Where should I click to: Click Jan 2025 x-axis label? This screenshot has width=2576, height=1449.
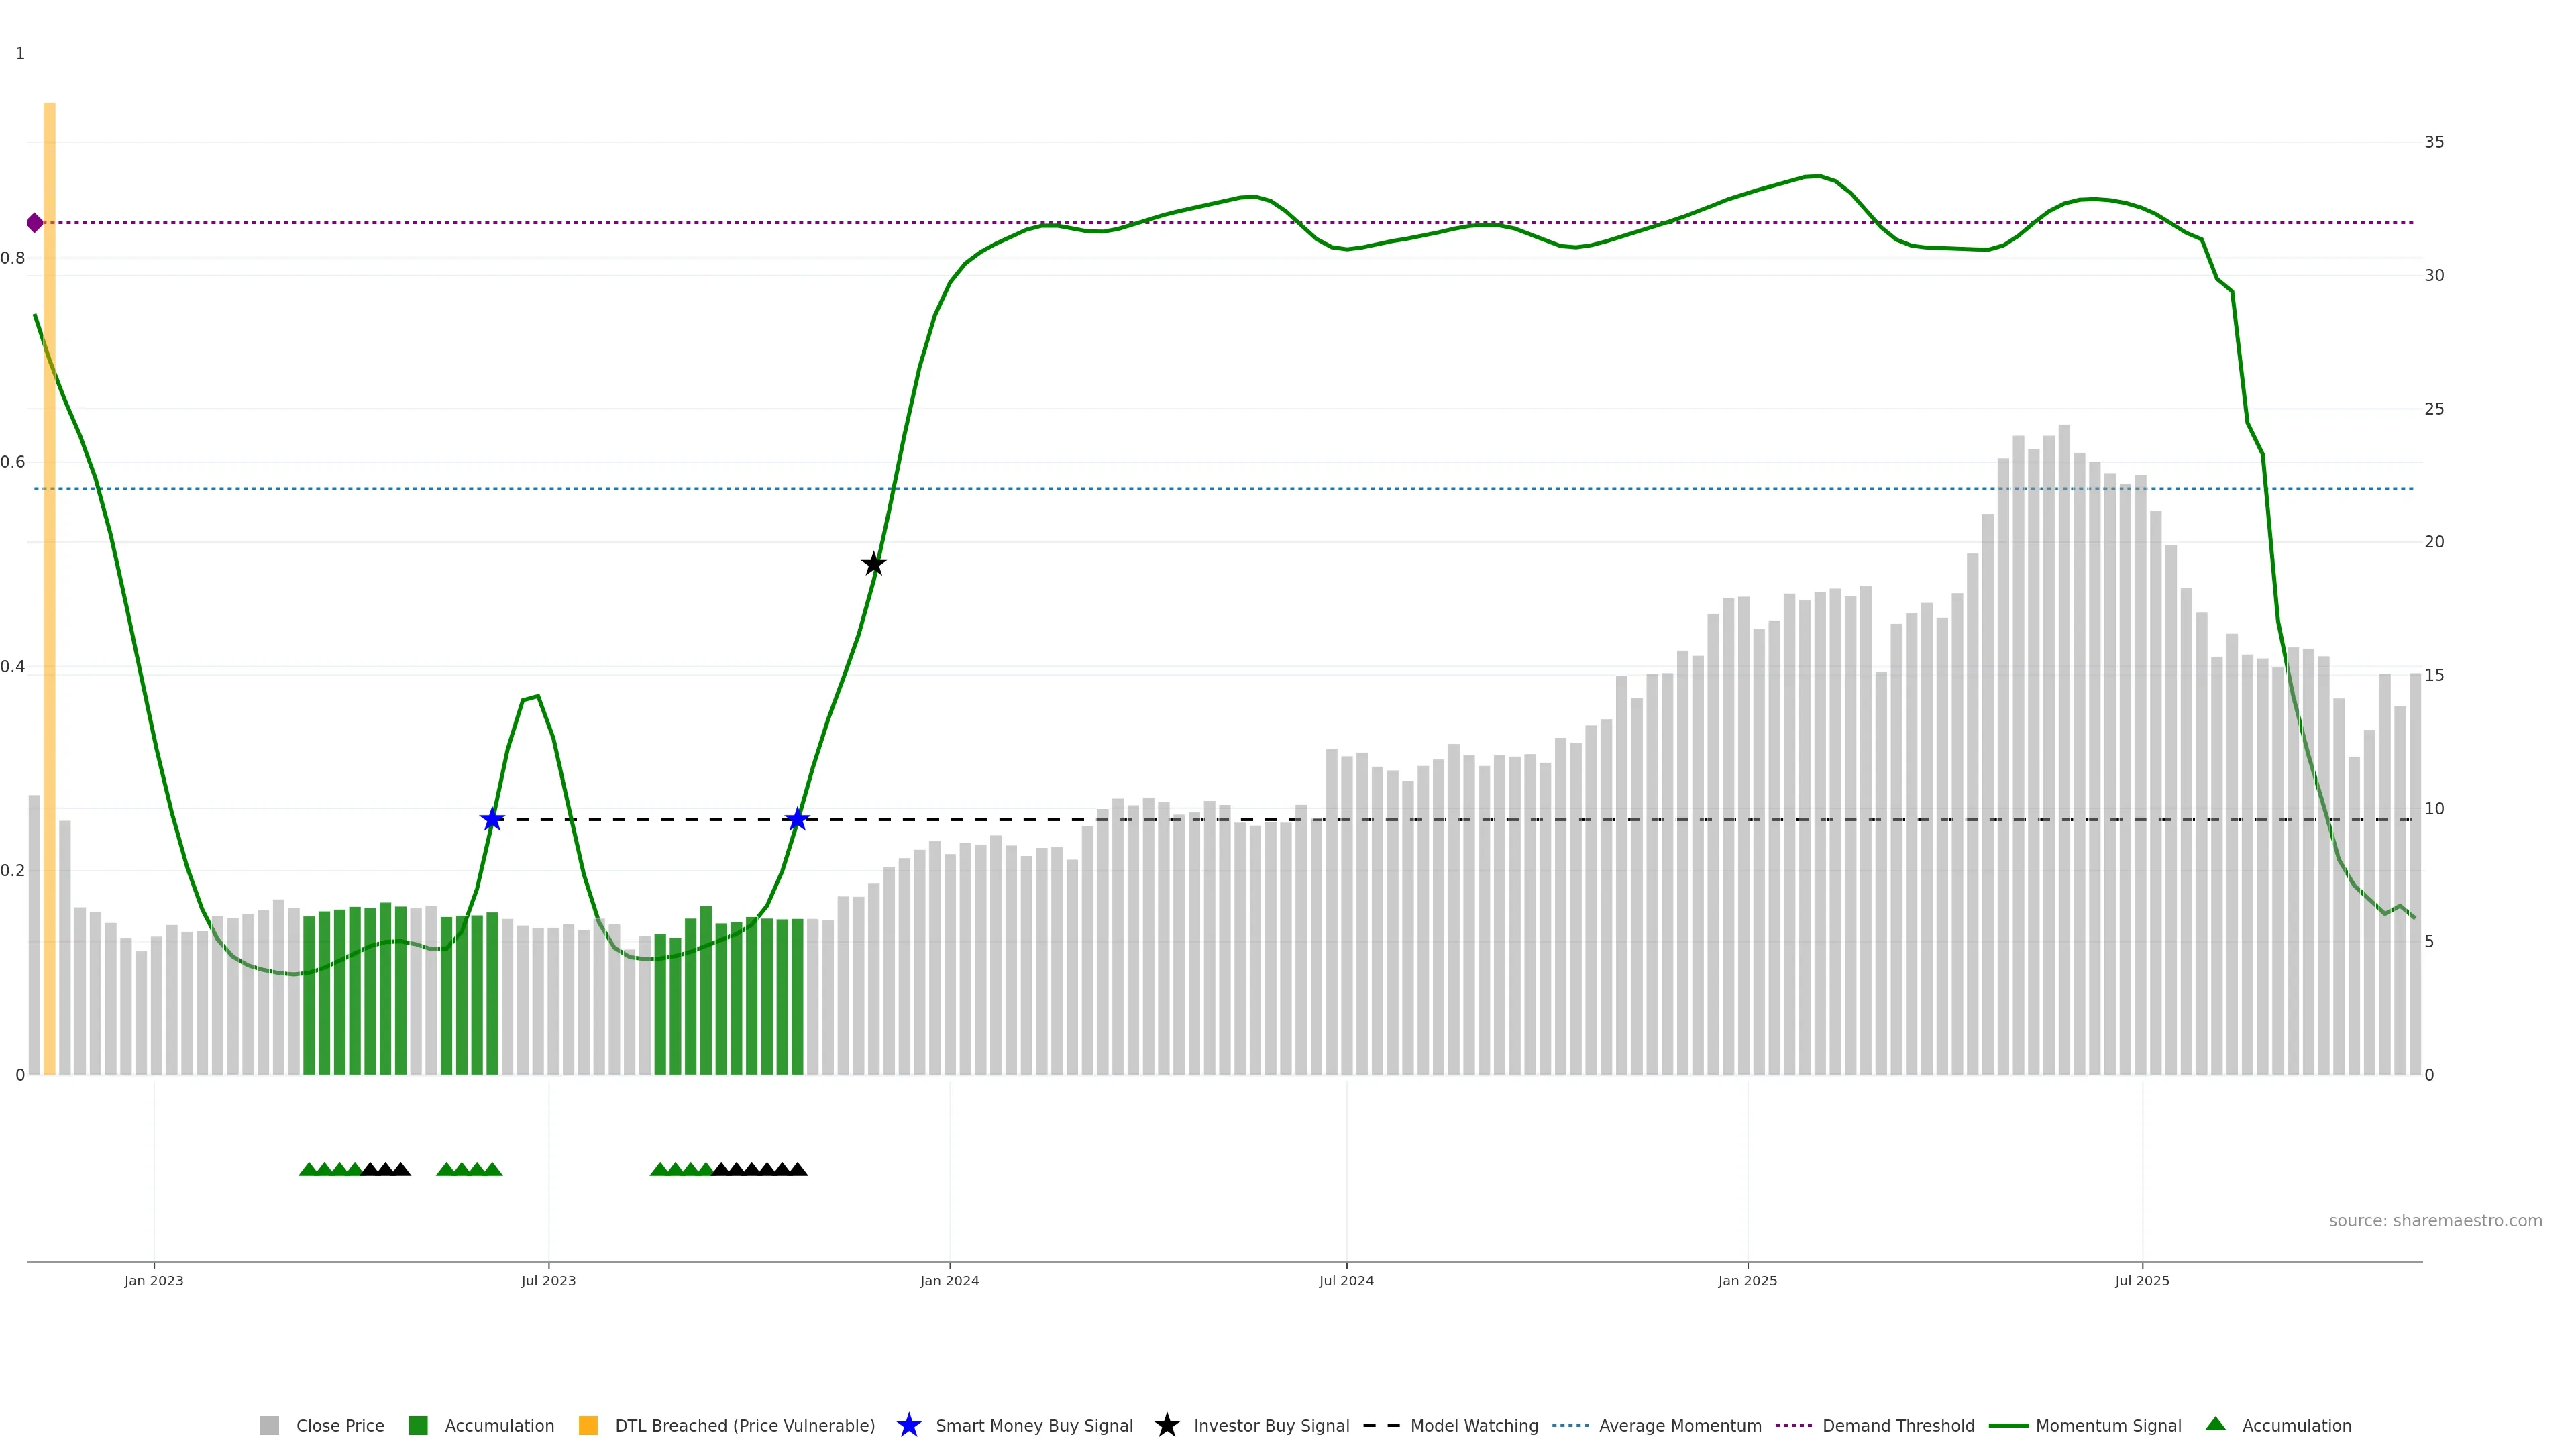[x=1747, y=1280]
